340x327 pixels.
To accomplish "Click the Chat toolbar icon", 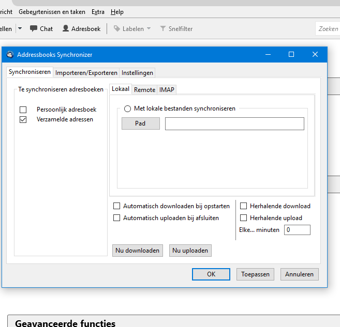I will tap(34, 29).
